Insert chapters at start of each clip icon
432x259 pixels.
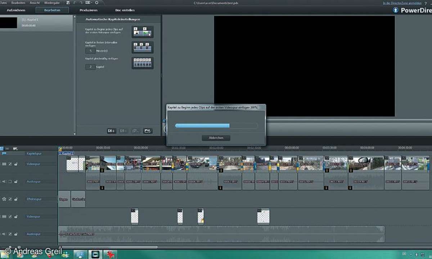[143, 32]
